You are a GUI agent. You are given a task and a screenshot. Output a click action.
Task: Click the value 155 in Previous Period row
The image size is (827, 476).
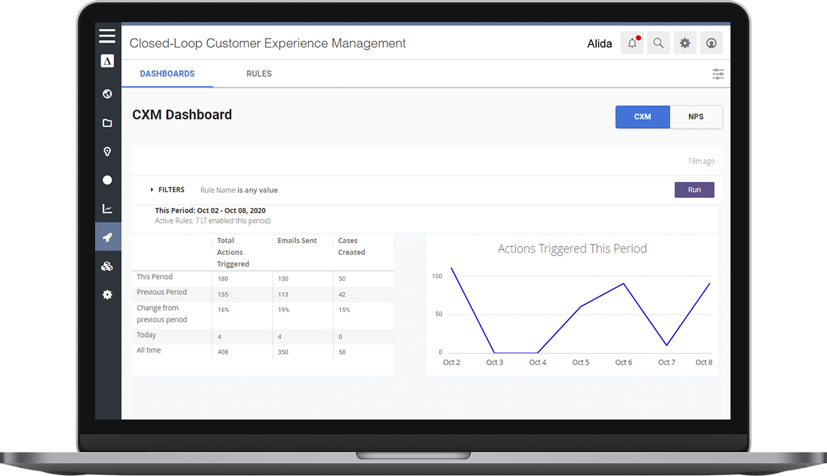pyautogui.click(x=223, y=294)
